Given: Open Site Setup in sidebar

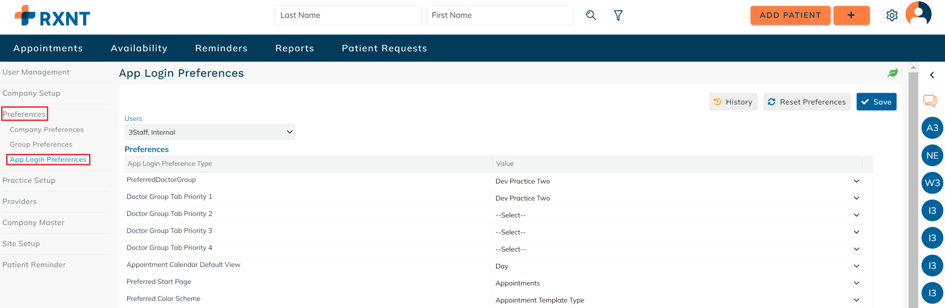Looking at the screenshot, I should [x=21, y=244].
